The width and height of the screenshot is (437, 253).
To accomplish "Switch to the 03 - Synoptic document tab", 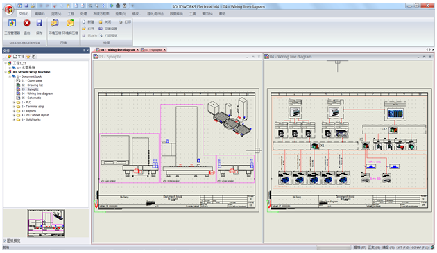I will click(153, 50).
